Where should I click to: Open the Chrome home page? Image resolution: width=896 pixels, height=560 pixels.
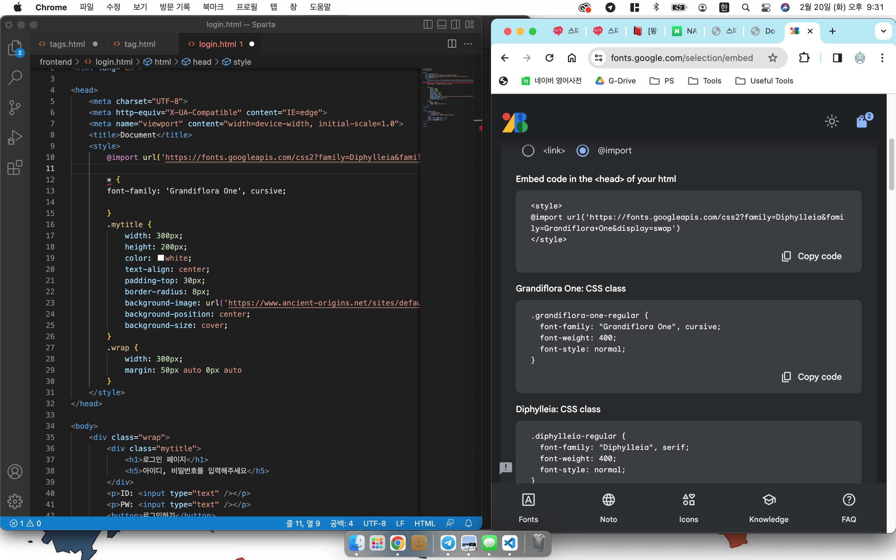tap(572, 58)
